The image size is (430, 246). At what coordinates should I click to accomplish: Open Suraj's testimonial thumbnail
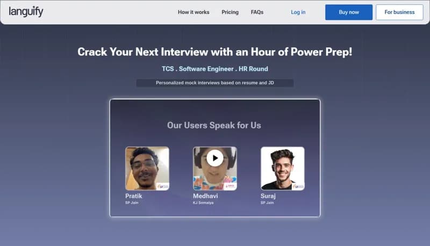283,169
